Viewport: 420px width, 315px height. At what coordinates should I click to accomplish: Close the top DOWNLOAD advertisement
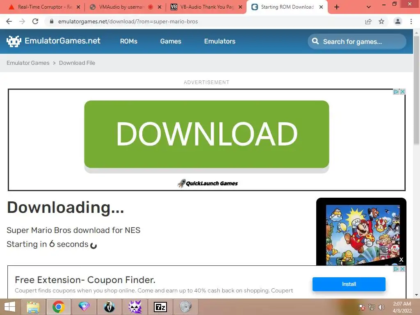(x=402, y=91)
